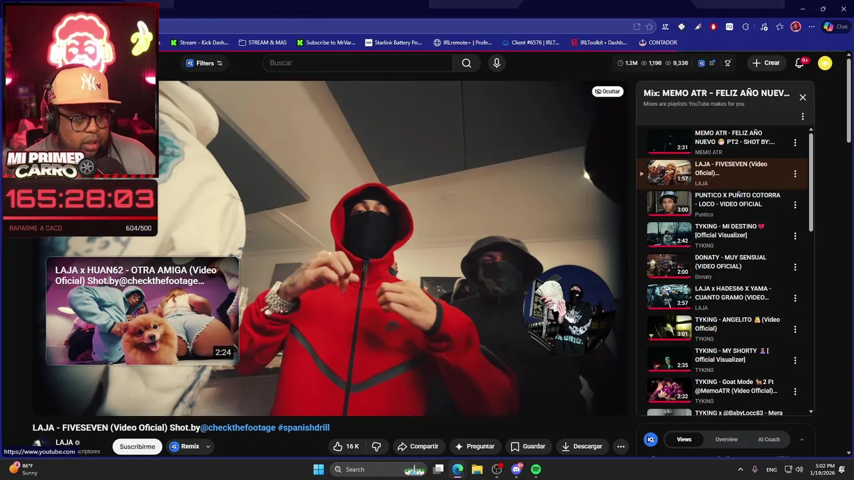Screen dimensions: 854x480
Task: Open Discord from the taskbar
Action: coord(516,469)
